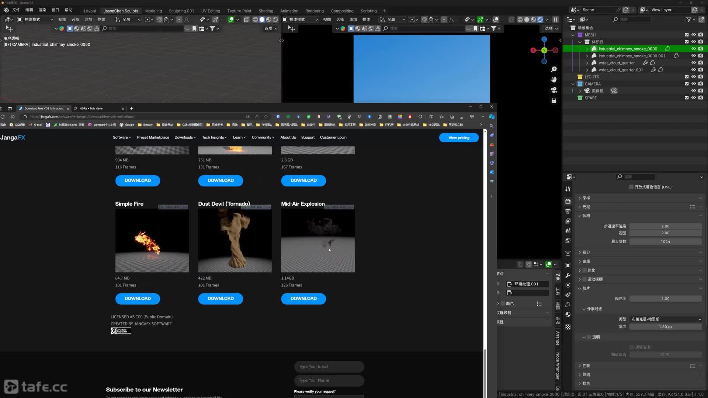
Task: Switch to Shading workspace tab
Action: pos(265,11)
